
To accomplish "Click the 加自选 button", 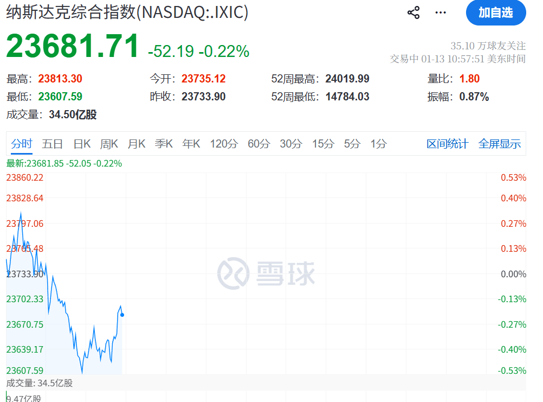I will click(x=496, y=13).
